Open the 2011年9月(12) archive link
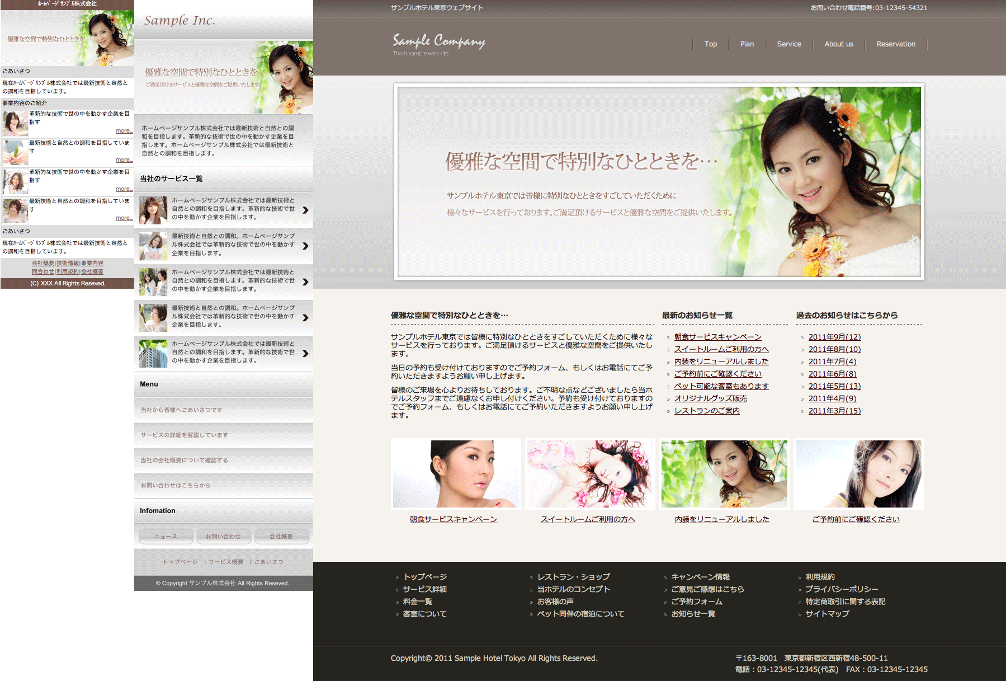 [834, 337]
